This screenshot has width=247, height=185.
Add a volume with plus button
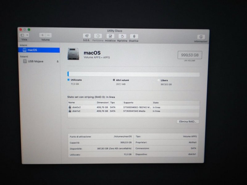tap(42, 35)
